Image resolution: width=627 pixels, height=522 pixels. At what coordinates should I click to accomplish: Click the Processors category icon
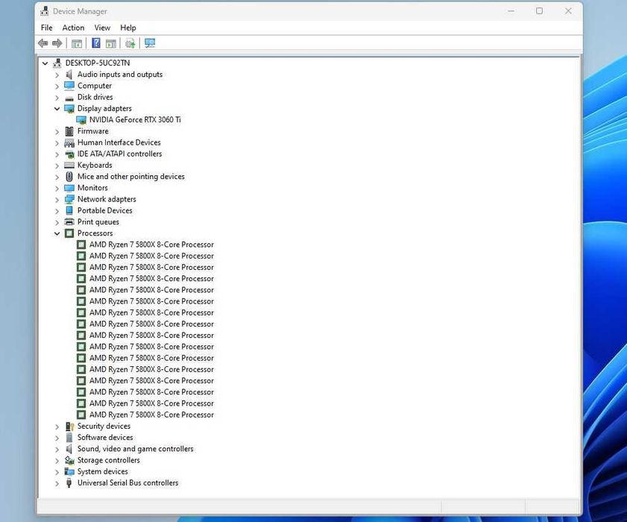click(x=69, y=233)
